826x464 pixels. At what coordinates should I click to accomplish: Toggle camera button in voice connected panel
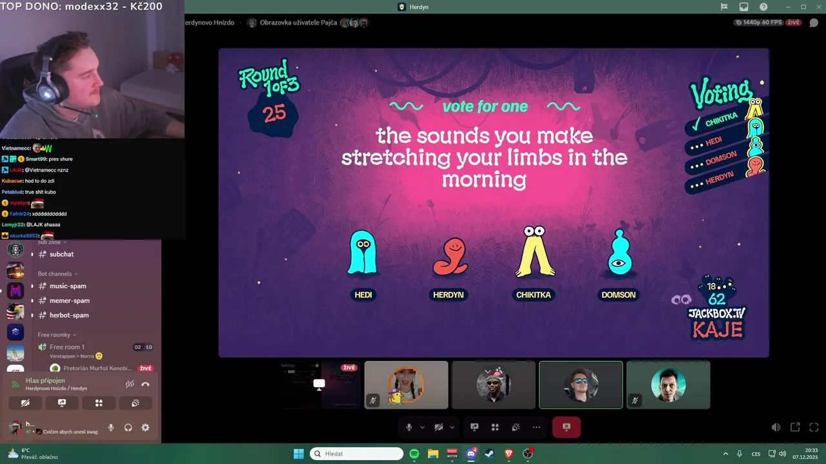click(25, 403)
